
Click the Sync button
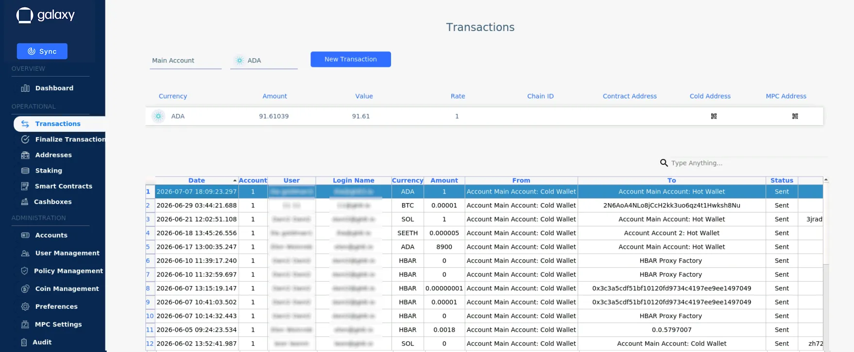click(42, 51)
